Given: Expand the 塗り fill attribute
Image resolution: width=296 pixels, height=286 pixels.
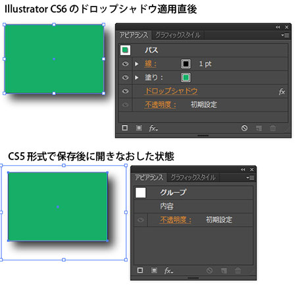Looking at the screenshot, I should click(137, 78).
